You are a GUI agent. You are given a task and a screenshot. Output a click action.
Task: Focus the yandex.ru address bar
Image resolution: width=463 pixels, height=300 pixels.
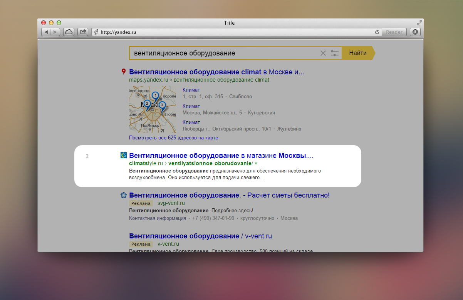[236, 32]
